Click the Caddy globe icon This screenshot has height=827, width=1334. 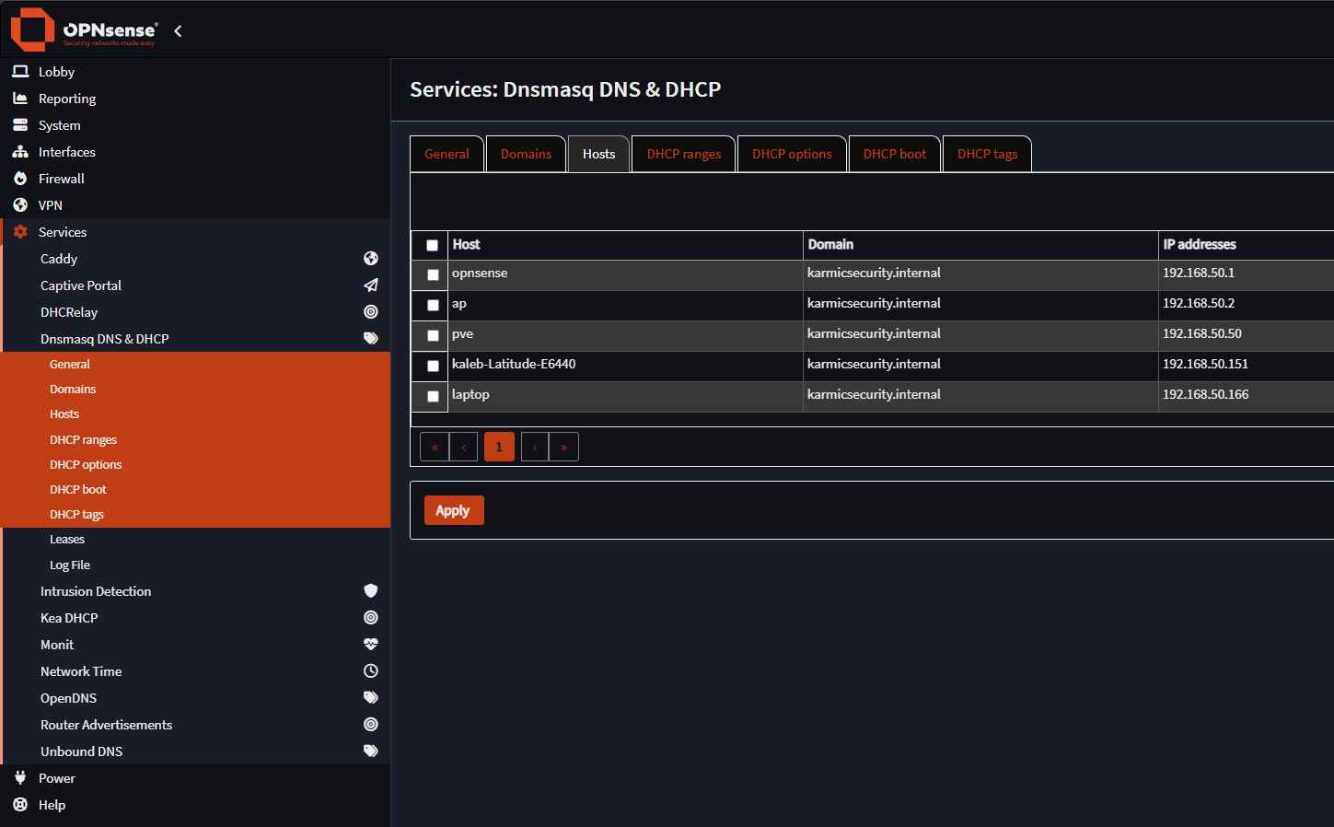(371, 258)
